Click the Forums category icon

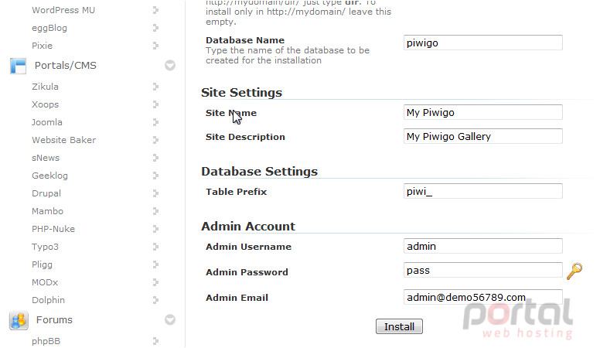tap(19, 320)
